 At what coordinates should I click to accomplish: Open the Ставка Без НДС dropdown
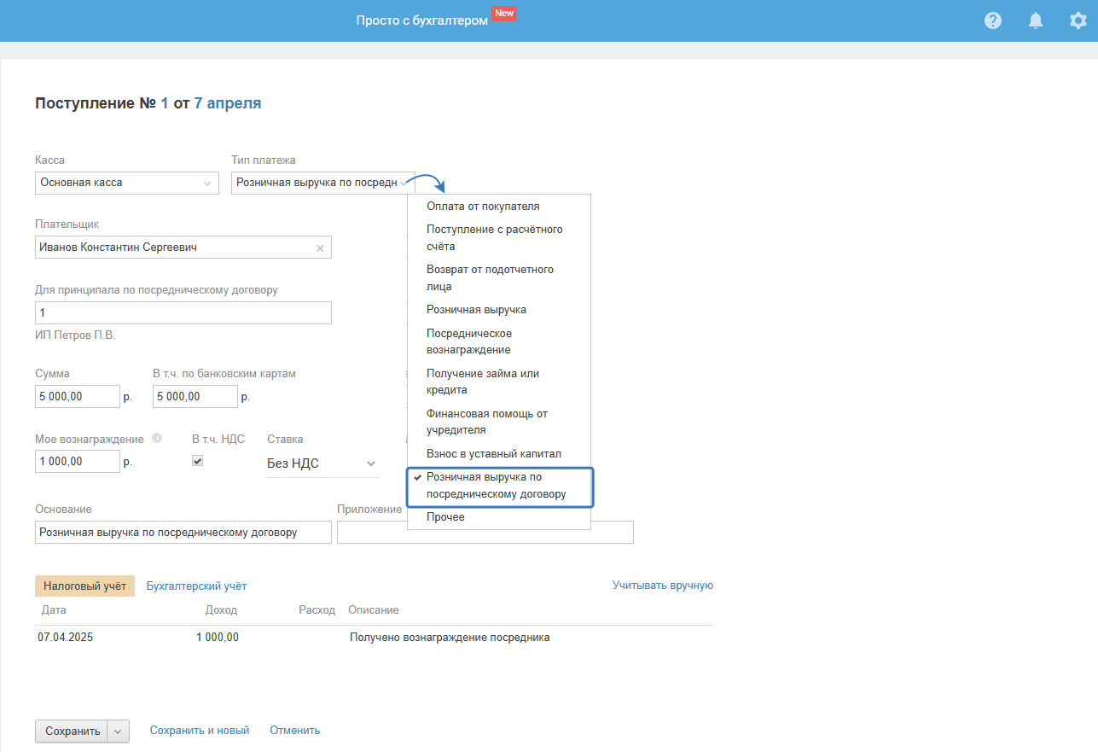pos(323,463)
